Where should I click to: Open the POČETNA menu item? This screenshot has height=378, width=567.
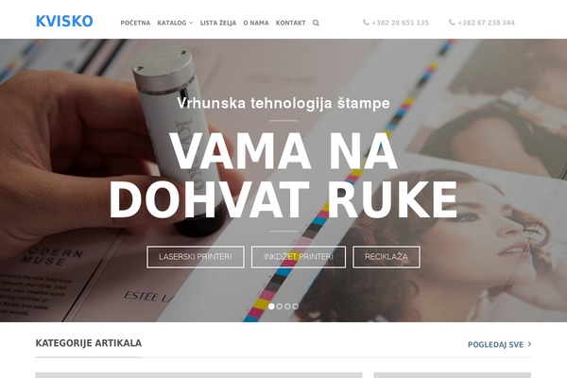[135, 23]
